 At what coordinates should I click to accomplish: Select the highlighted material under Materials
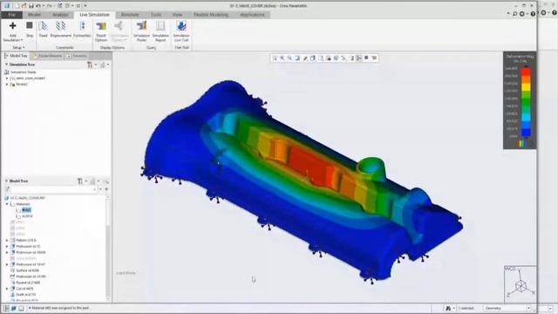26,210
